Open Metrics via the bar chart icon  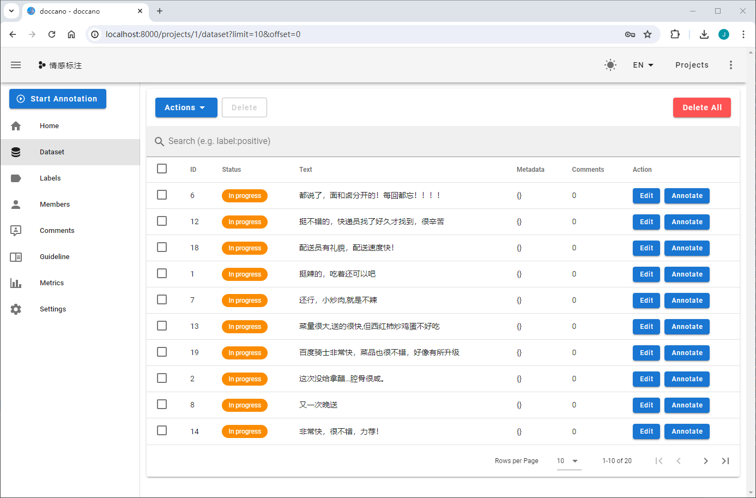pos(16,283)
